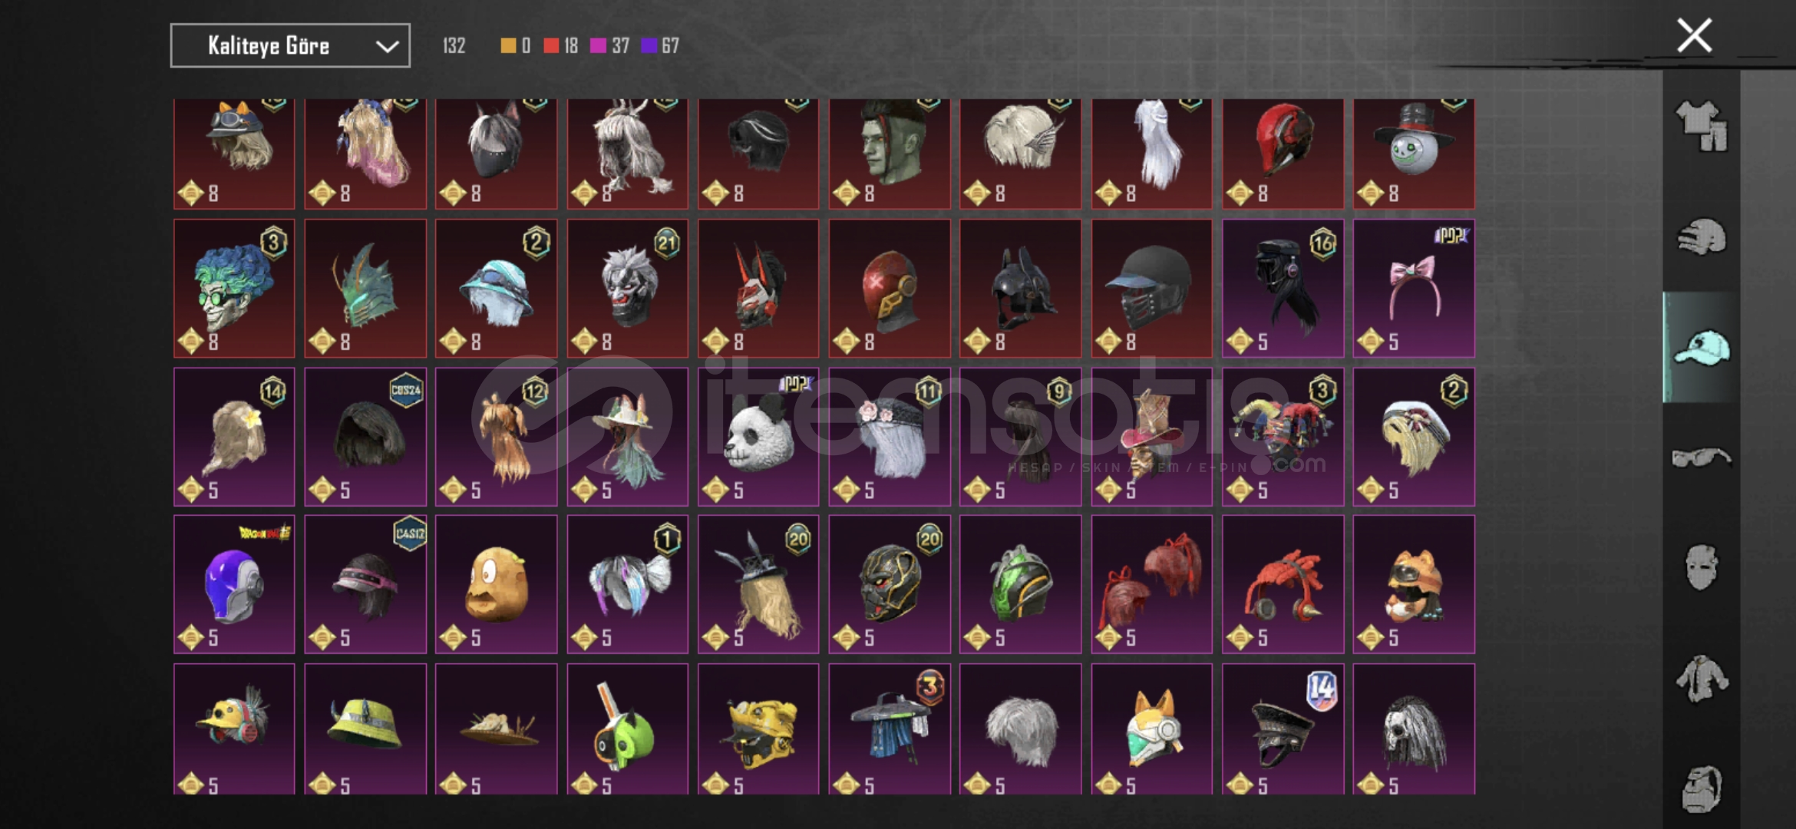Image resolution: width=1796 pixels, height=829 pixels.
Task: Click the red quality filter showing 18
Action: pyautogui.click(x=561, y=45)
